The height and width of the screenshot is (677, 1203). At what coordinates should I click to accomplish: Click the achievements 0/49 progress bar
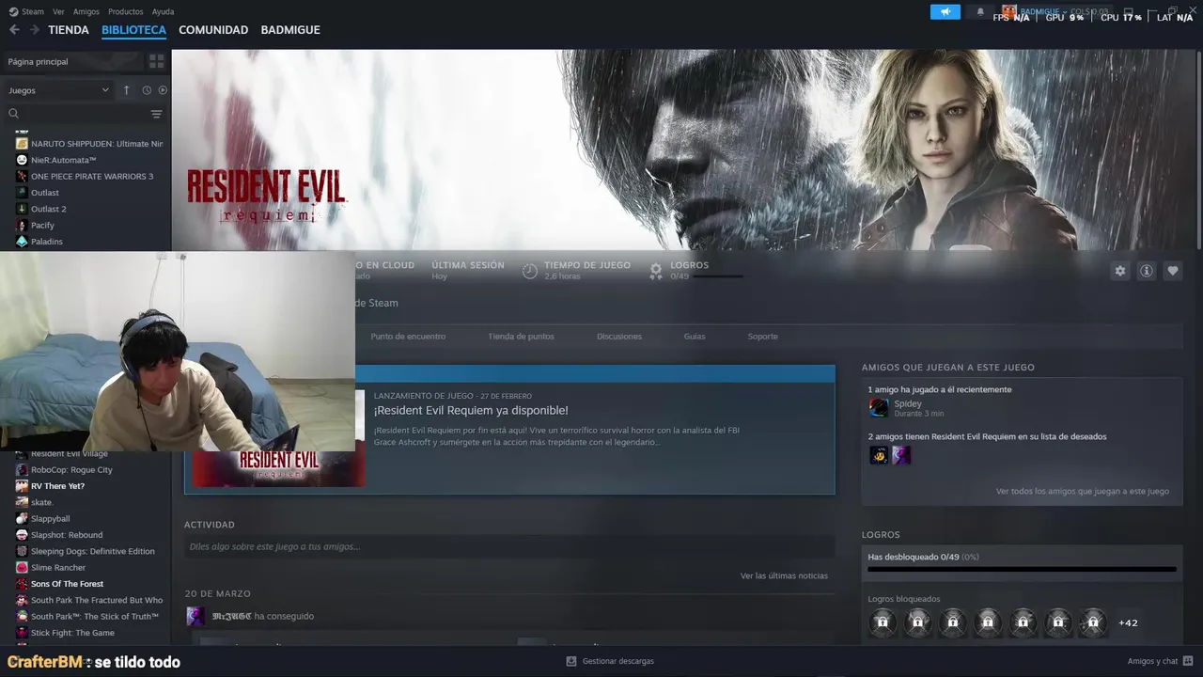[1022, 569]
